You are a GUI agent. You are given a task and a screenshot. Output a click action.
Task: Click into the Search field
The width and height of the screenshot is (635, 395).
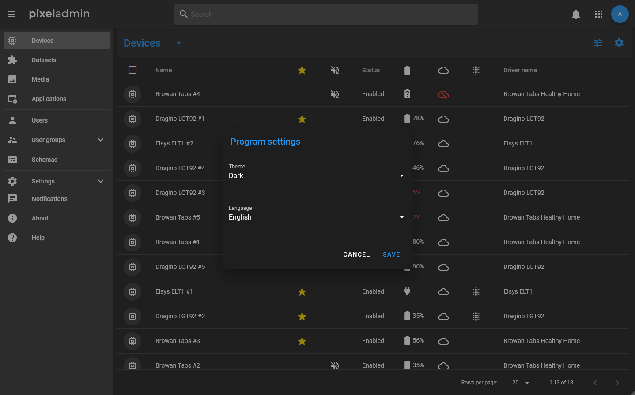[326, 14]
